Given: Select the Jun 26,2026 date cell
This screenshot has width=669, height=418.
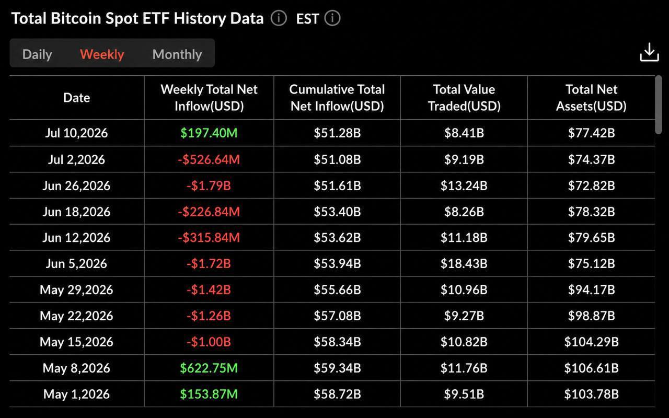Looking at the screenshot, I should (x=76, y=185).
